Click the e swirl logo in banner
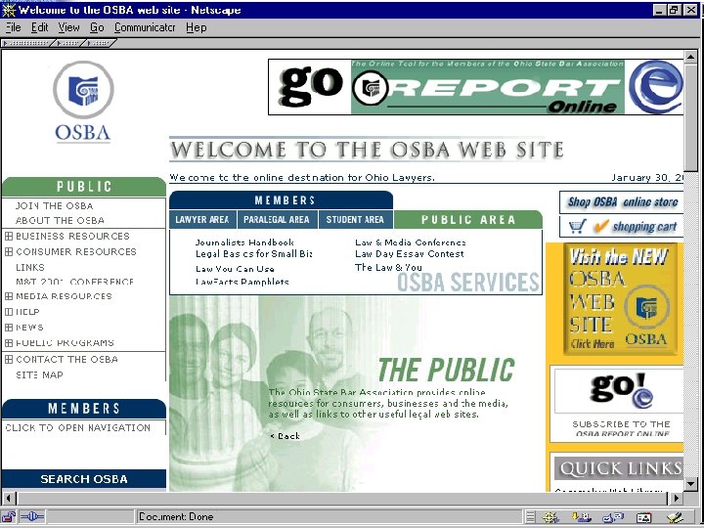This screenshot has height=528, width=704. [655, 86]
